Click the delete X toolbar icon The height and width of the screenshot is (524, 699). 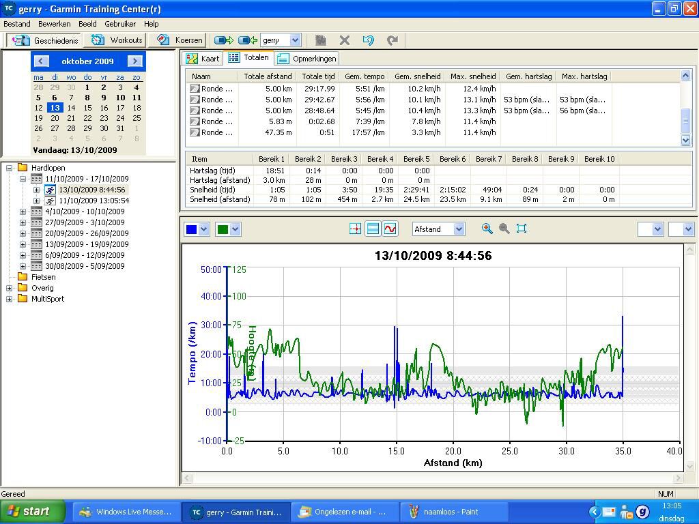[x=344, y=40]
